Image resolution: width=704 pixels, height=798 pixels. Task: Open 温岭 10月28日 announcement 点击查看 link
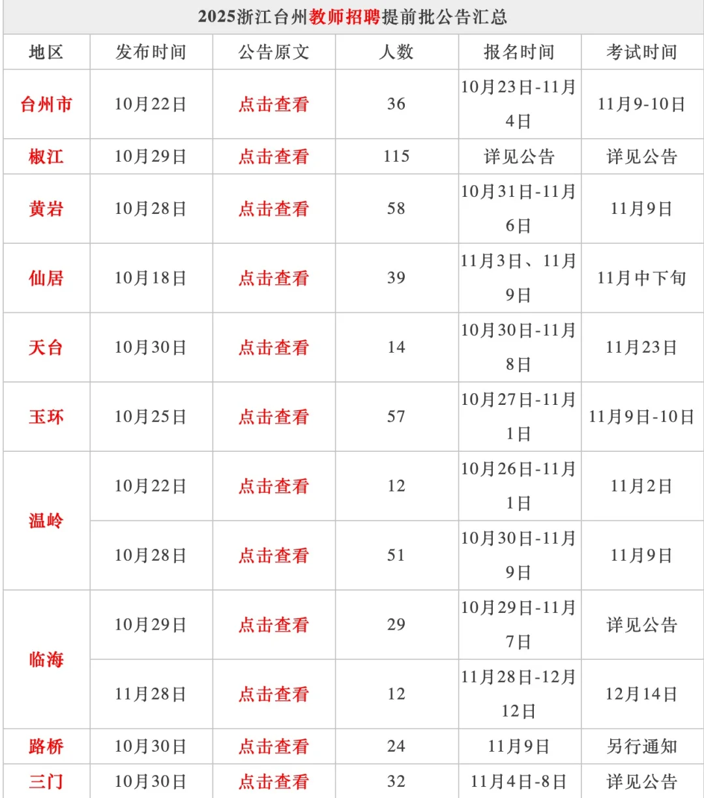pyautogui.click(x=274, y=555)
